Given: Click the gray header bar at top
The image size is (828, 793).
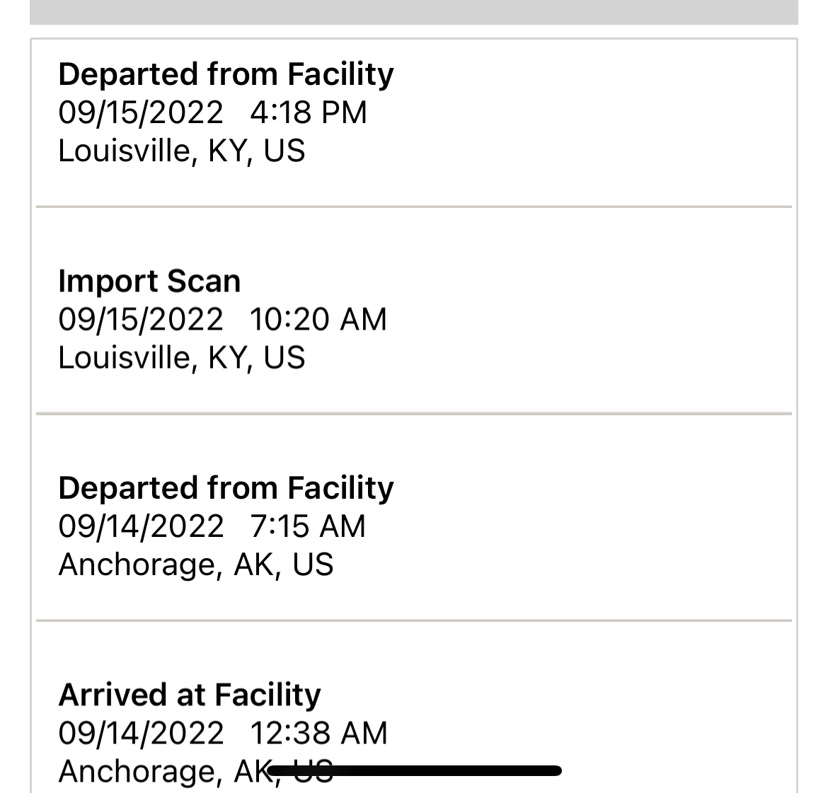Looking at the screenshot, I should (x=414, y=11).
